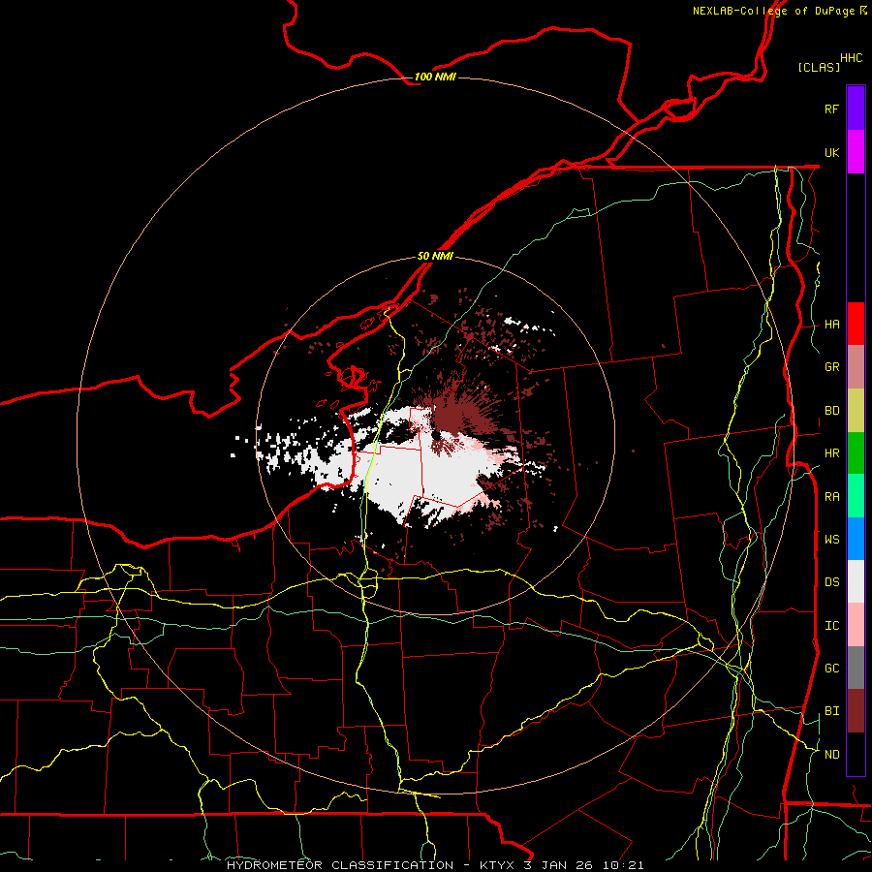Click the DS white legend swatch
This screenshot has width=872, height=872.
(856, 581)
